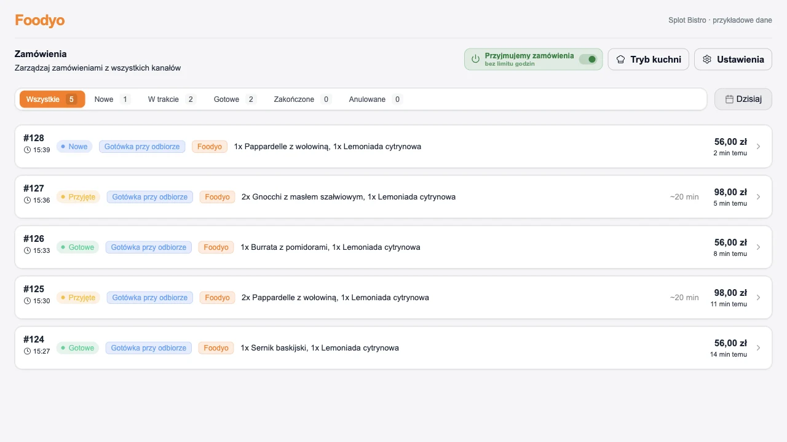This screenshot has width=787, height=442.
Task: Click the 56,00 zł total on order #128
Action: [730, 142]
